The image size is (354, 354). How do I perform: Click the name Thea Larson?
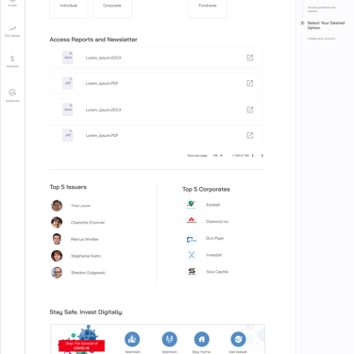[x=80, y=206]
